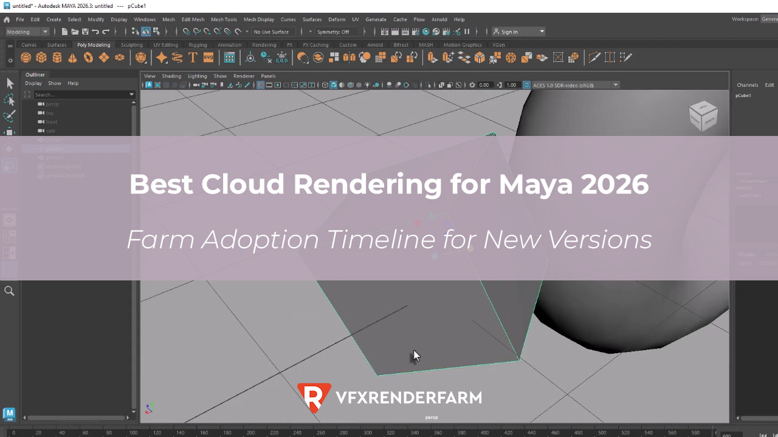Click the New Scene icon
Viewport: 778px width, 437px height.
point(64,32)
